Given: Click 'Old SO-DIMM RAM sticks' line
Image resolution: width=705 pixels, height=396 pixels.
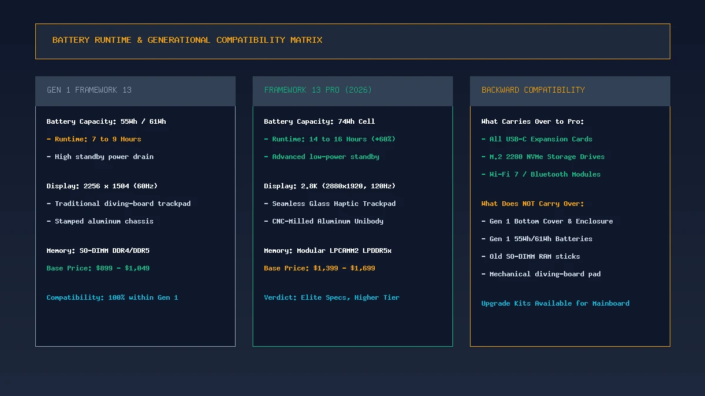Looking at the screenshot, I should click(531, 256).
